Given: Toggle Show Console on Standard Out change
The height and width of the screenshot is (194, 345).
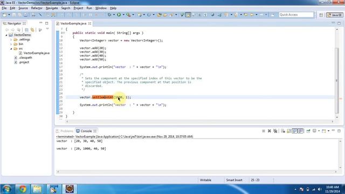Looking at the screenshot, I should pos(295,131).
